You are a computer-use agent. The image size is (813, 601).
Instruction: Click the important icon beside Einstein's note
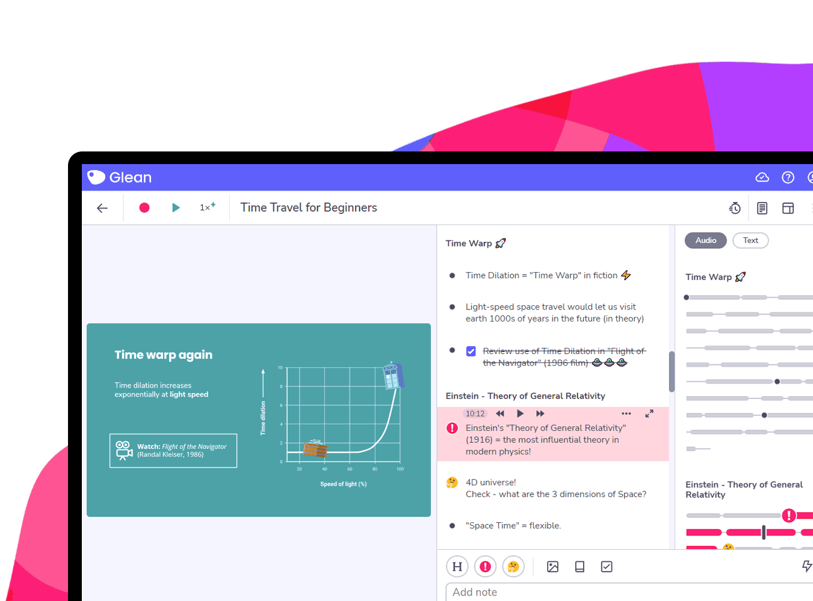(x=453, y=428)
